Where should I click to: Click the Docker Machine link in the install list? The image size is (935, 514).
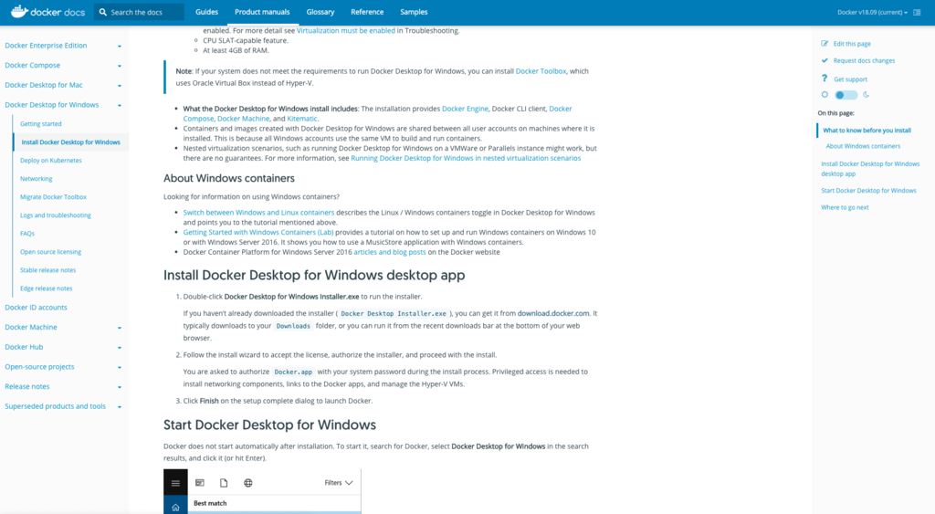[x=243, y=119]
